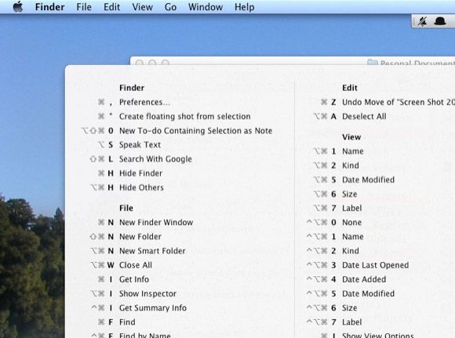Open the File menu
455x338 pixels.
[84, 7]
